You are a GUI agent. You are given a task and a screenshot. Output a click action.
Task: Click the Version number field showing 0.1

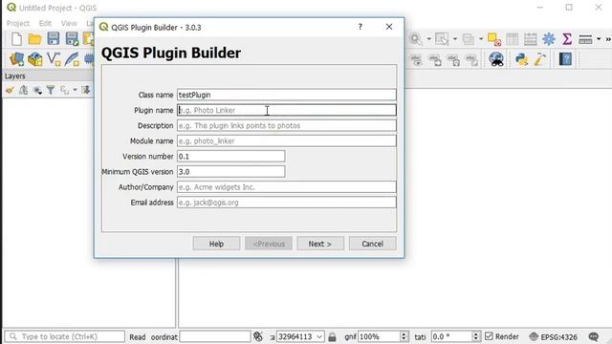click(231, 157)
